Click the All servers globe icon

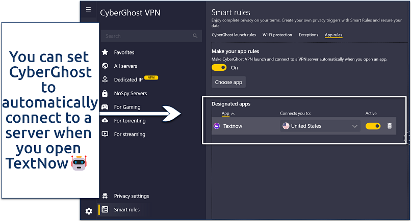click(105, 66)
